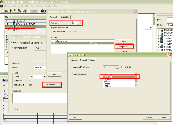Open the interface Type dropdown showing MPI
173x125 pixels.
click(x=44, y=77)
